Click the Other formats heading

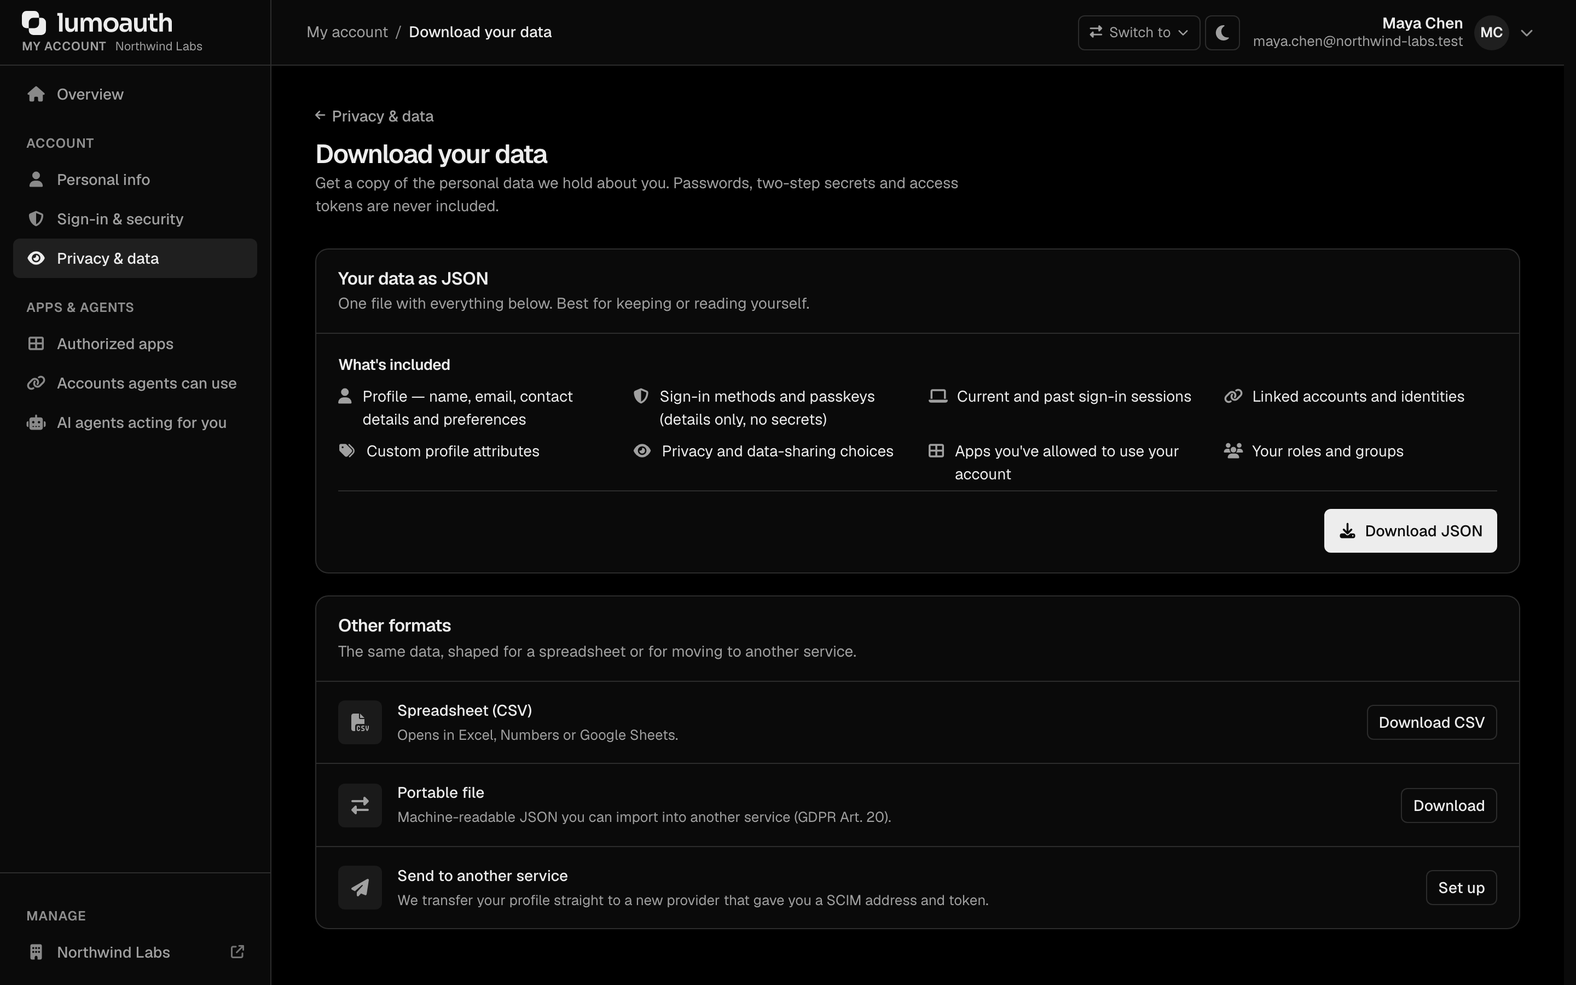[x=395, y=626]
